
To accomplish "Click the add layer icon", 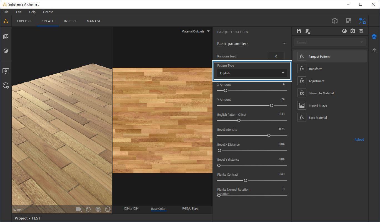I will (x=307, y=31).
